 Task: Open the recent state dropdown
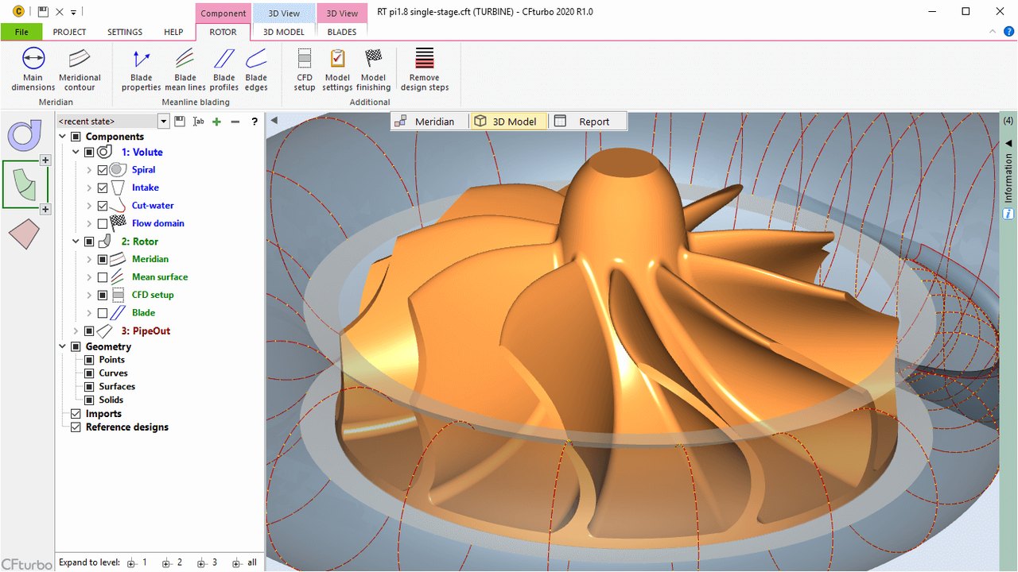coord(164,122)
